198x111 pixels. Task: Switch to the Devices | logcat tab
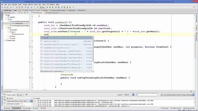click(x=11, y=95)
